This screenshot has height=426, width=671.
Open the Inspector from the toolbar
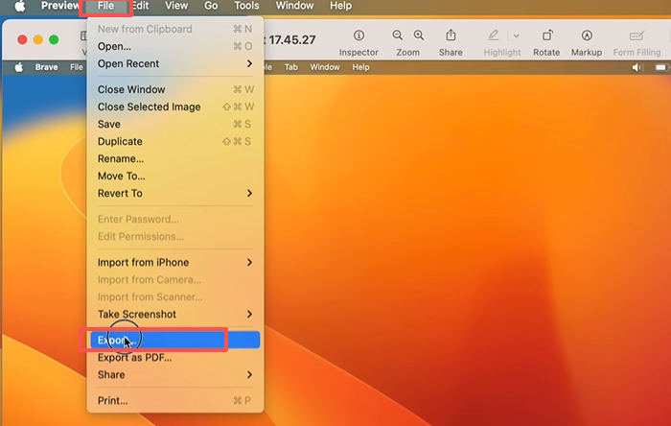point(359,36)
